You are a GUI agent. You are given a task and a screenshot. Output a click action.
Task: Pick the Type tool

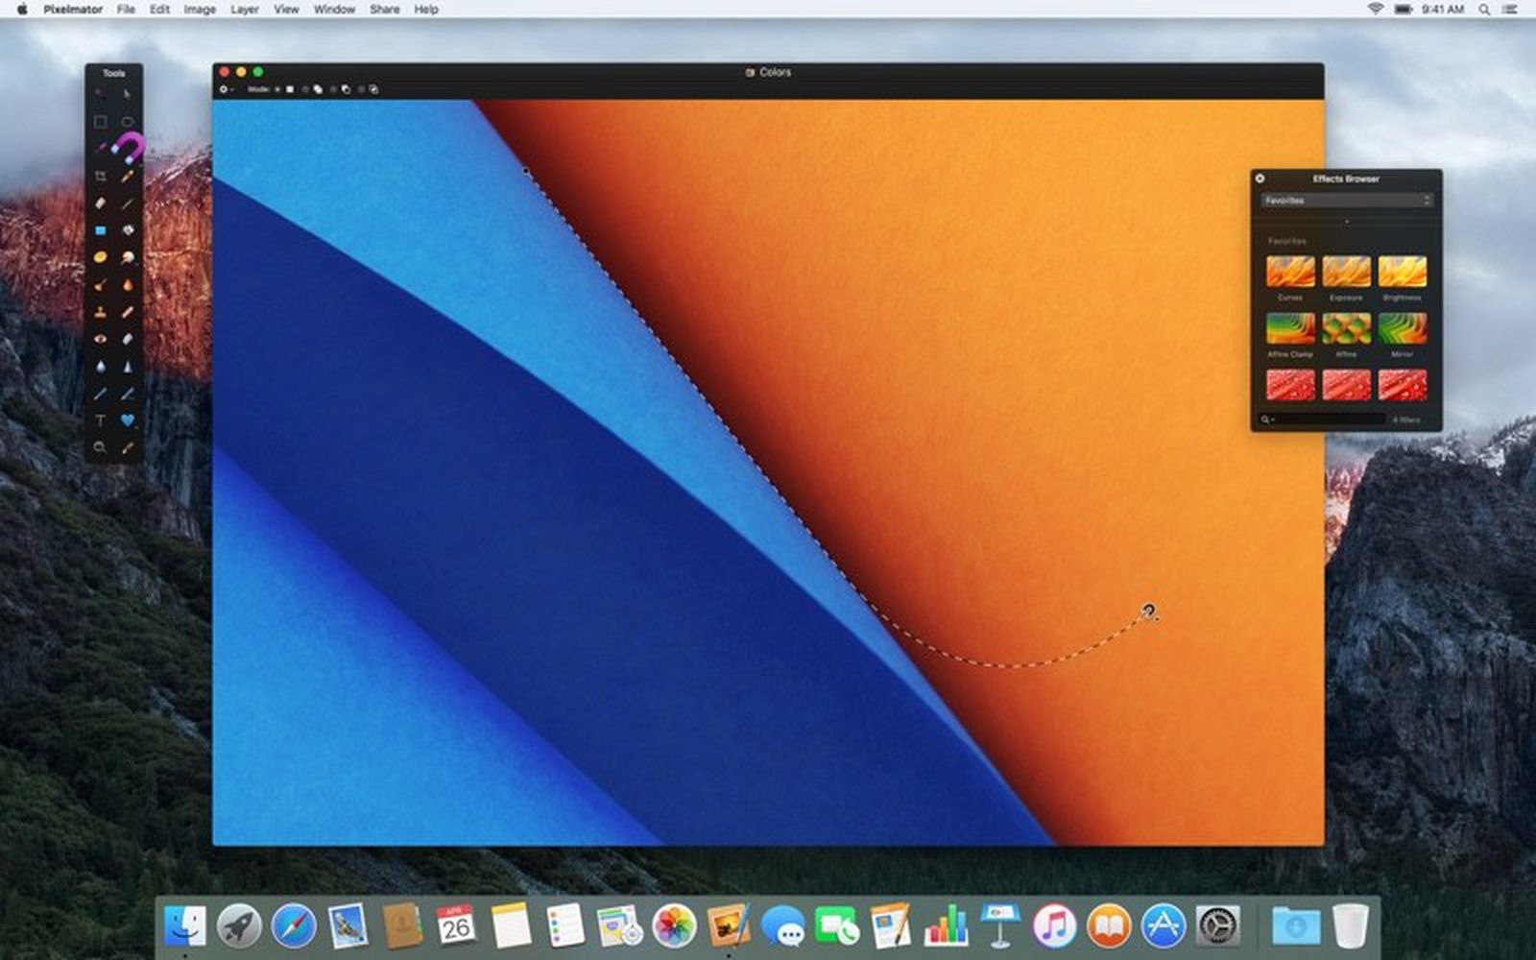[x=101, y=417]
